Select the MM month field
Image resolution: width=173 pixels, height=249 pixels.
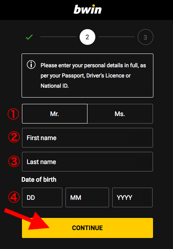click(x=87, y=197)
